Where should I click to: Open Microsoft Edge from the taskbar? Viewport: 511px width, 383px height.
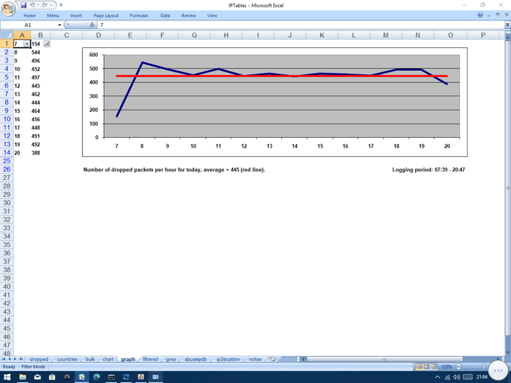(x=96, y=377)
